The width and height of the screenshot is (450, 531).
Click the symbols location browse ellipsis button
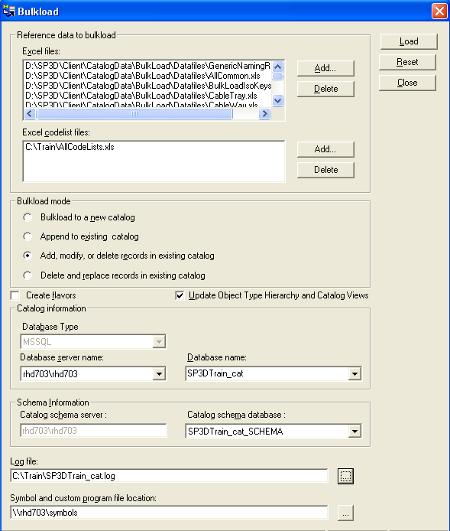point(345,513)
